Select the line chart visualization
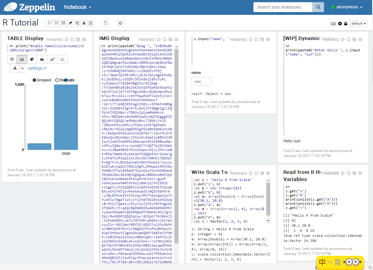The width and height of the screenshot is (373, 270). tap(52, 59)
